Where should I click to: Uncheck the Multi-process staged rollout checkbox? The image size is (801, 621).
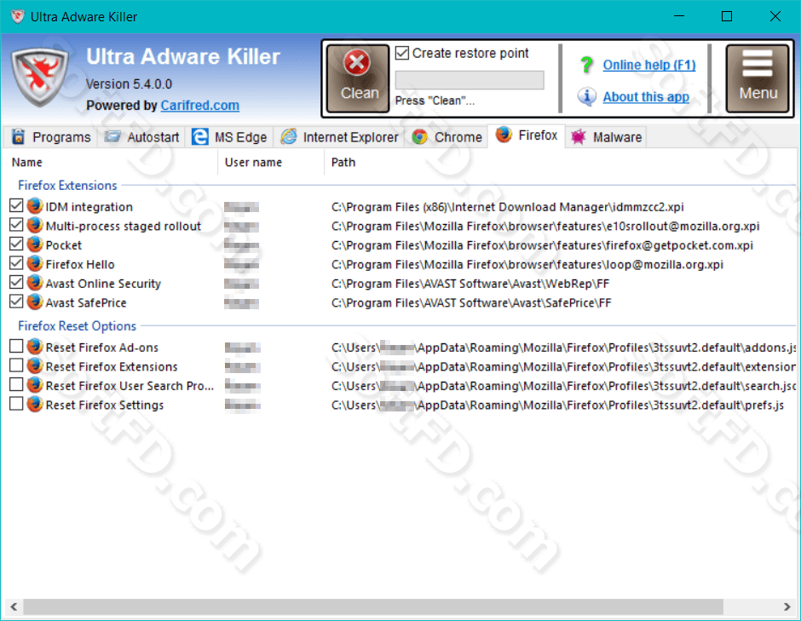16,225
